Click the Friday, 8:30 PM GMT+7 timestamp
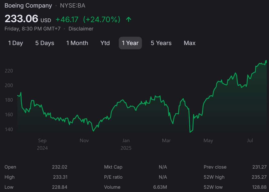The width and height of the screenshot is (269, 192). (x=33, y=29)
